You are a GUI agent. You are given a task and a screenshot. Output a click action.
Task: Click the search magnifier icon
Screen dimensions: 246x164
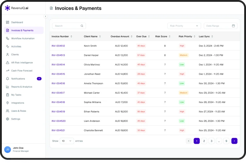pyautogui.click(x=82, y=26)
